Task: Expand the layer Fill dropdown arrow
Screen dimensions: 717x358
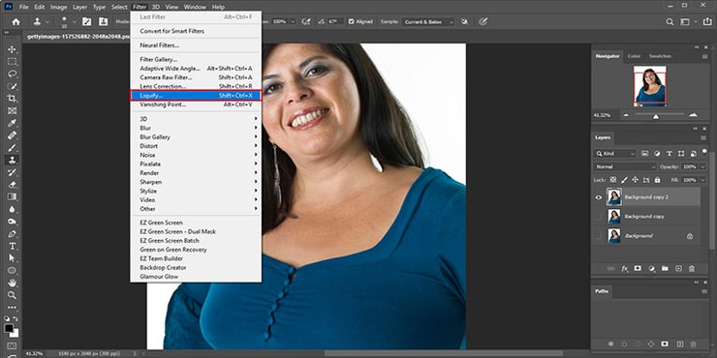Action: click(x=702, y=180)
